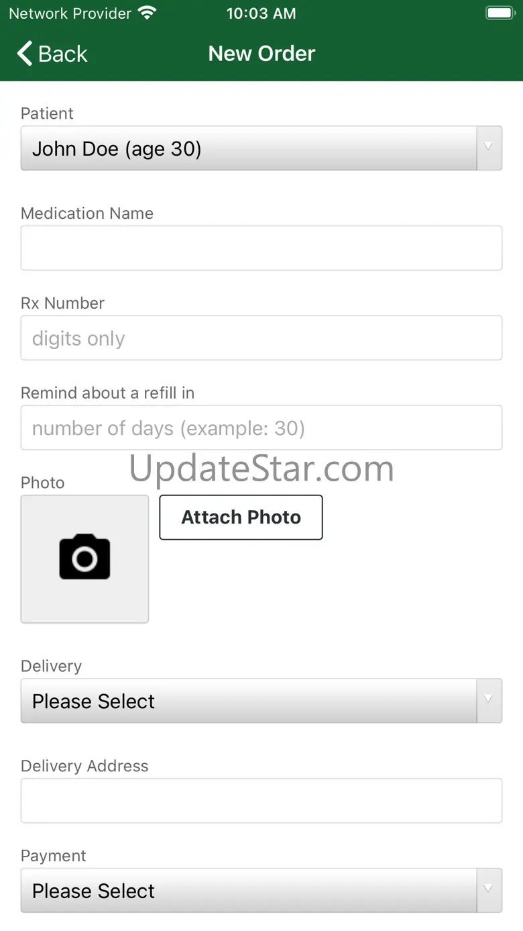This screenshot has width=523, height=931.
Task: Click the Patient dropdown arrow
Action: coord(489,148)
